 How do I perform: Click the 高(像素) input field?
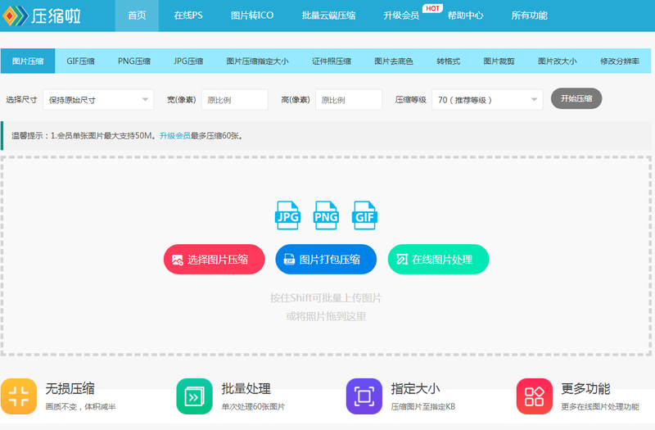coord(349,100)
